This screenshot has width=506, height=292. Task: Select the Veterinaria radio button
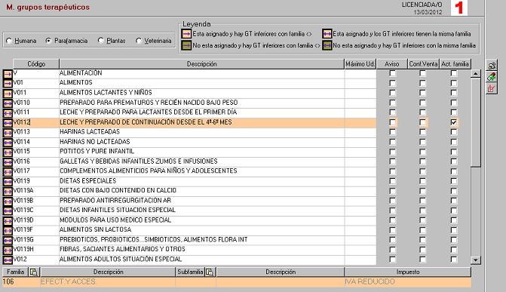pos(139,41)
